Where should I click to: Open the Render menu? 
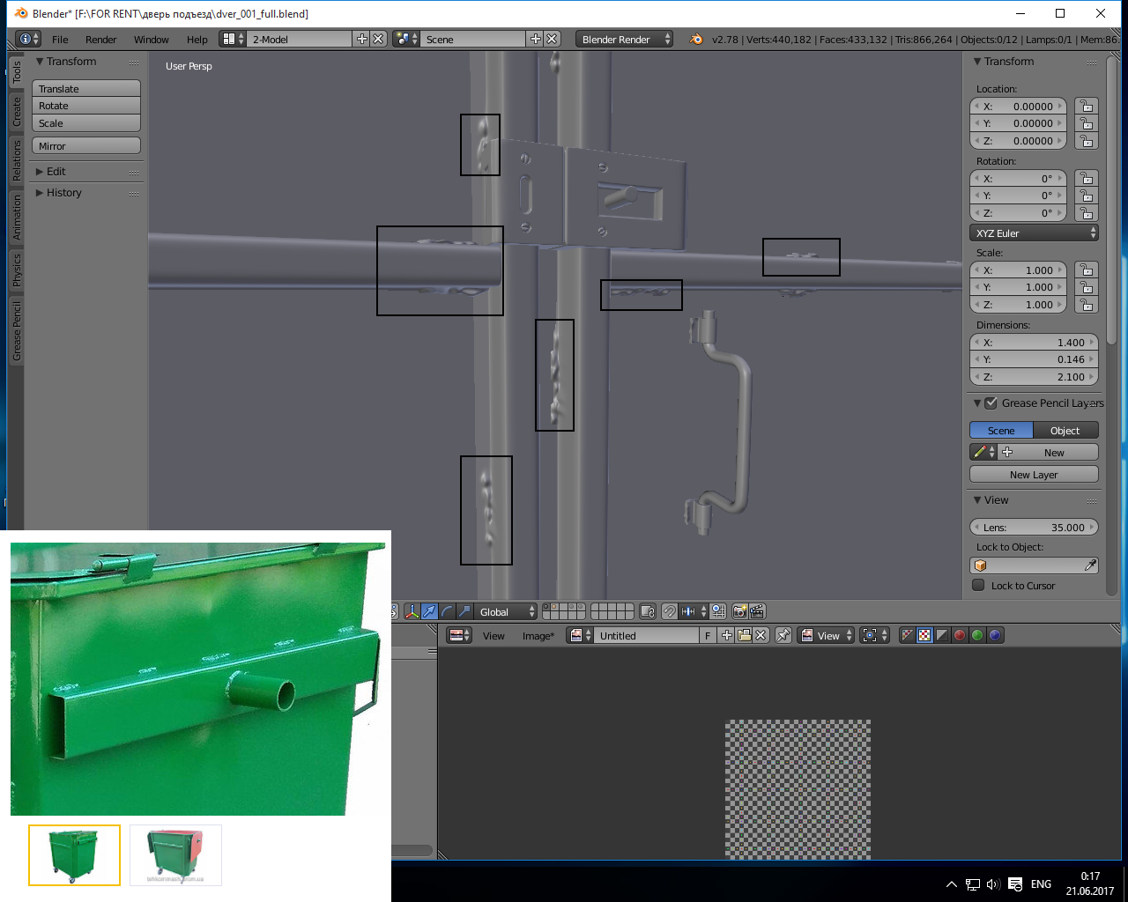pos(100,40)
